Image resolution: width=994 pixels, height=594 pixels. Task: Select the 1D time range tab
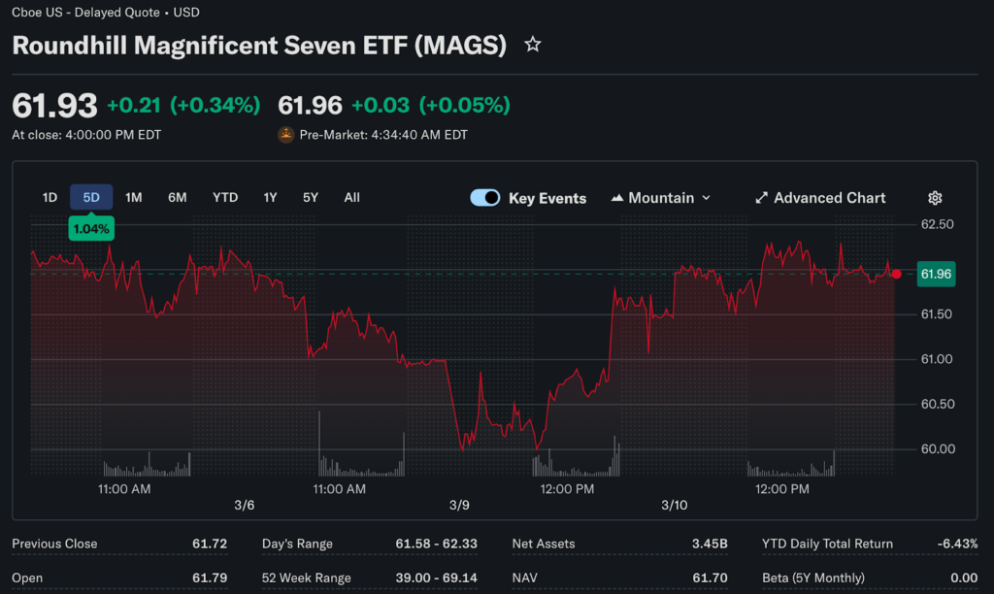coord(50,198)
